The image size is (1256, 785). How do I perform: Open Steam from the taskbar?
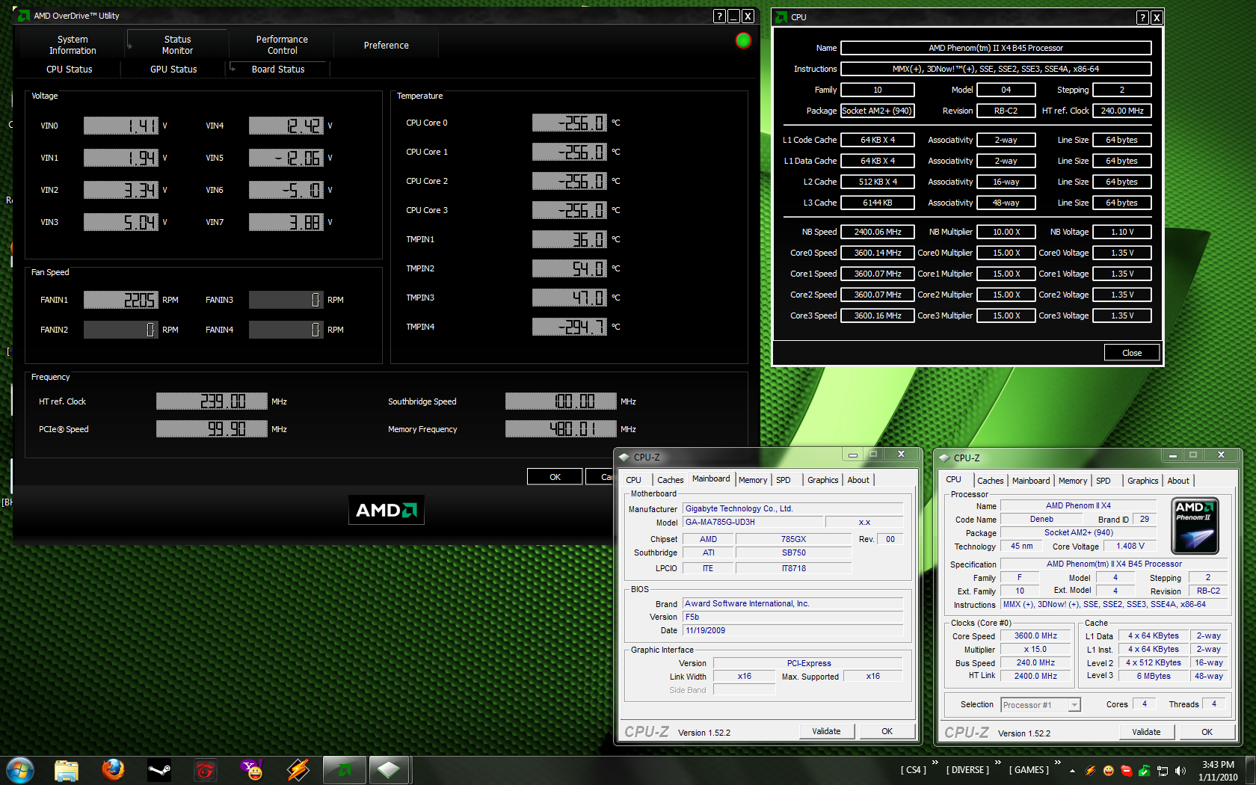coord(159,770)
